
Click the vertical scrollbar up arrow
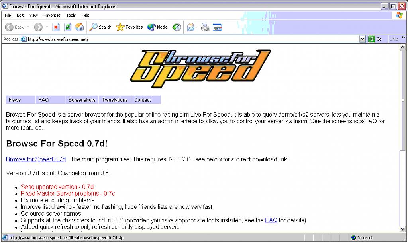pos(402,47)
